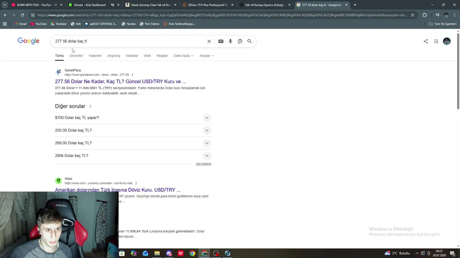Open the Google account avatar
Screen dimensions: 460x258
pos(447,41)
